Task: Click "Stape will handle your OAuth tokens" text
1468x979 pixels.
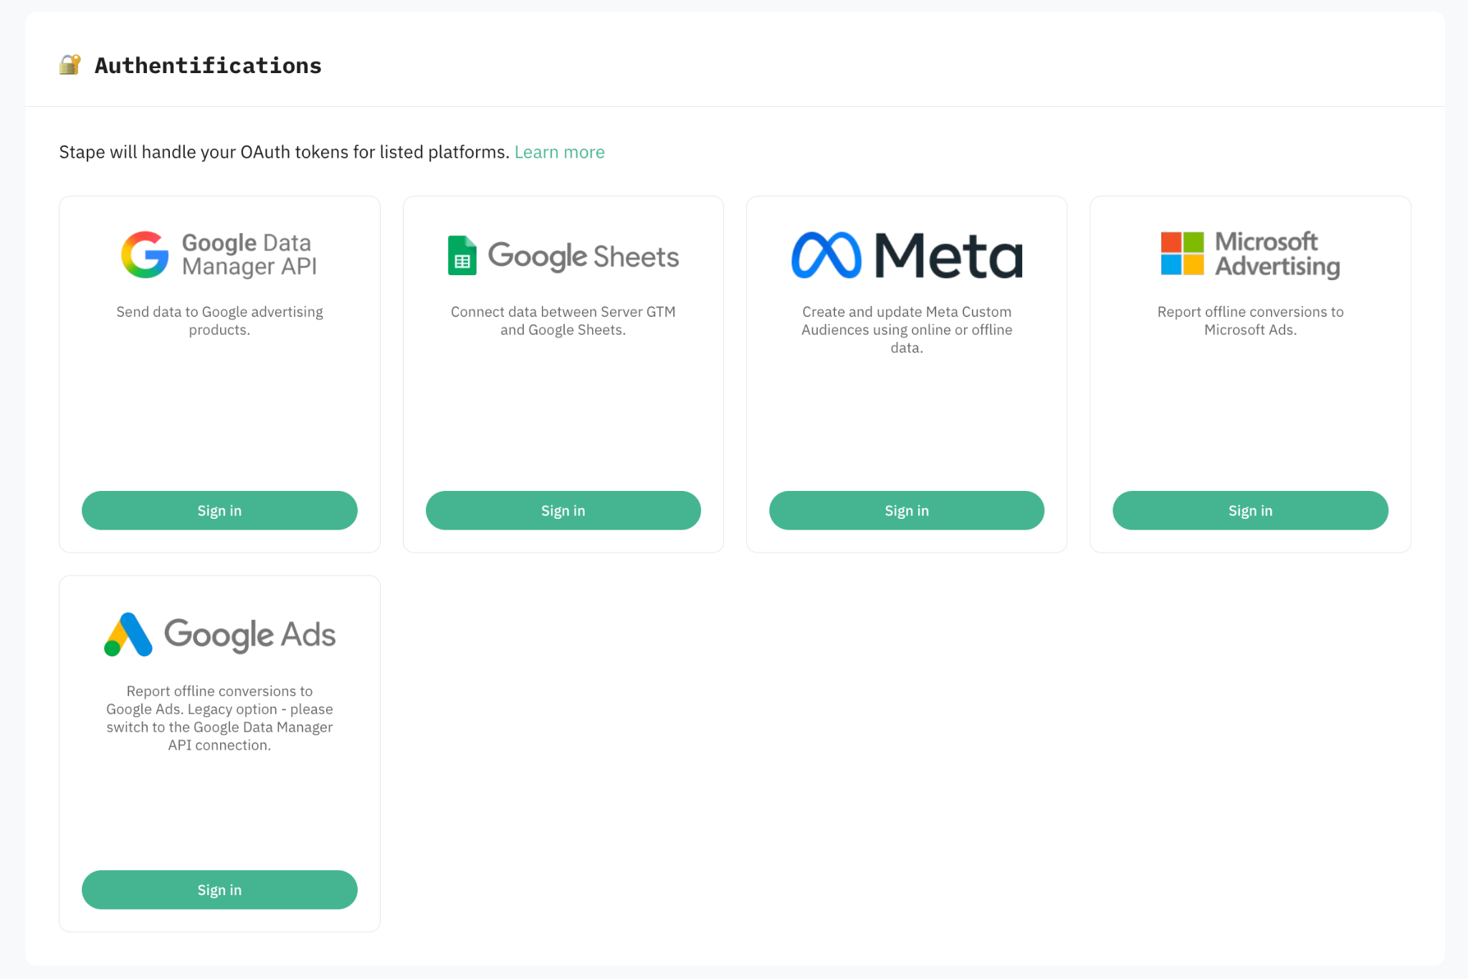Action: 284,152
